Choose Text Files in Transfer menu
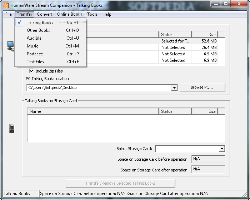This screenshot has height=200, width=250. click(x=51, y=61)
